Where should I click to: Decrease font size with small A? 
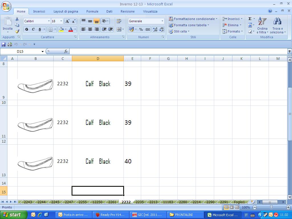(x=74, y=21)
